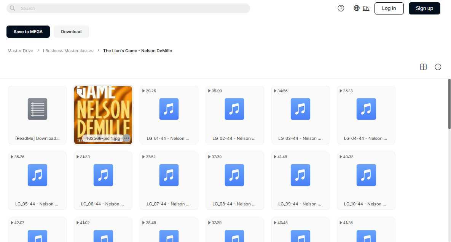Switch to grid view layout icon

pos(423,67)
